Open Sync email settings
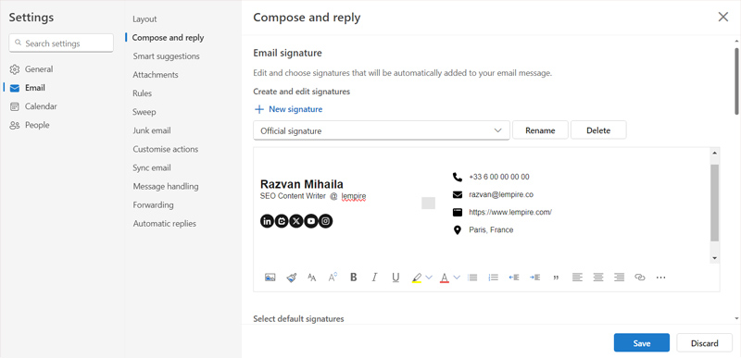The height and width of the screenshot is (358, 741). pos(152,168)
